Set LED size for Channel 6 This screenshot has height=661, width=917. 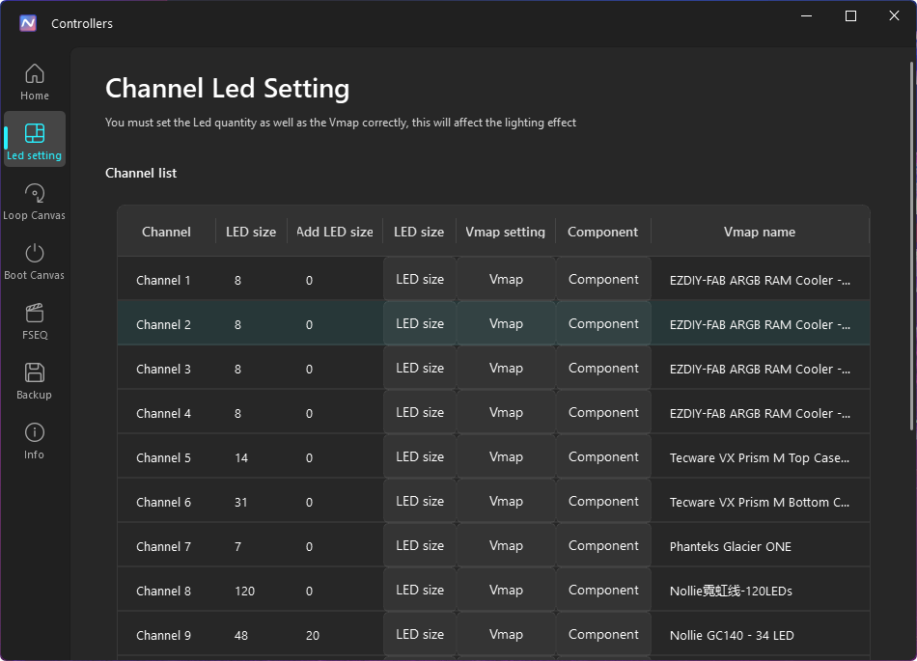420,502
